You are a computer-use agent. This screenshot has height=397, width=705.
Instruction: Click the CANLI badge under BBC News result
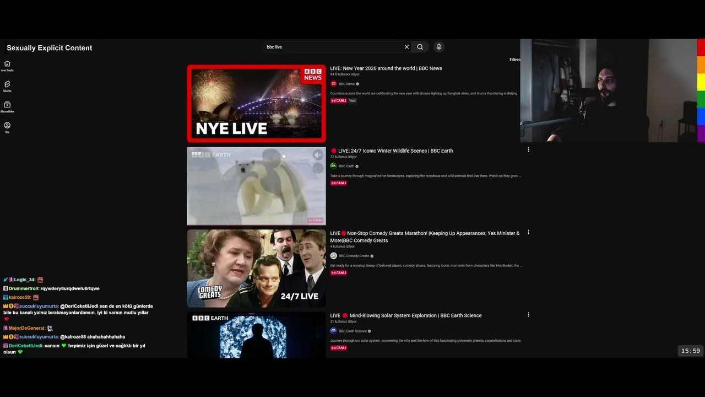(338, 101)
